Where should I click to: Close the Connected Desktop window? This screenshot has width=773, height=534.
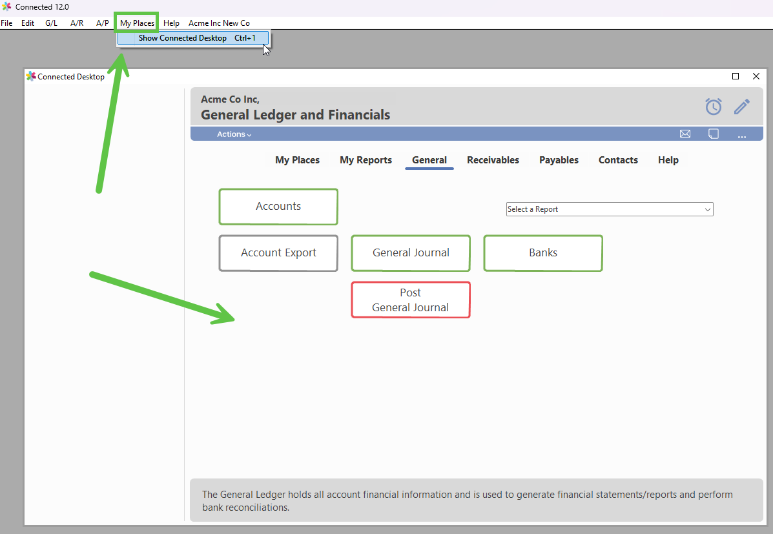(x=756, y=76)
